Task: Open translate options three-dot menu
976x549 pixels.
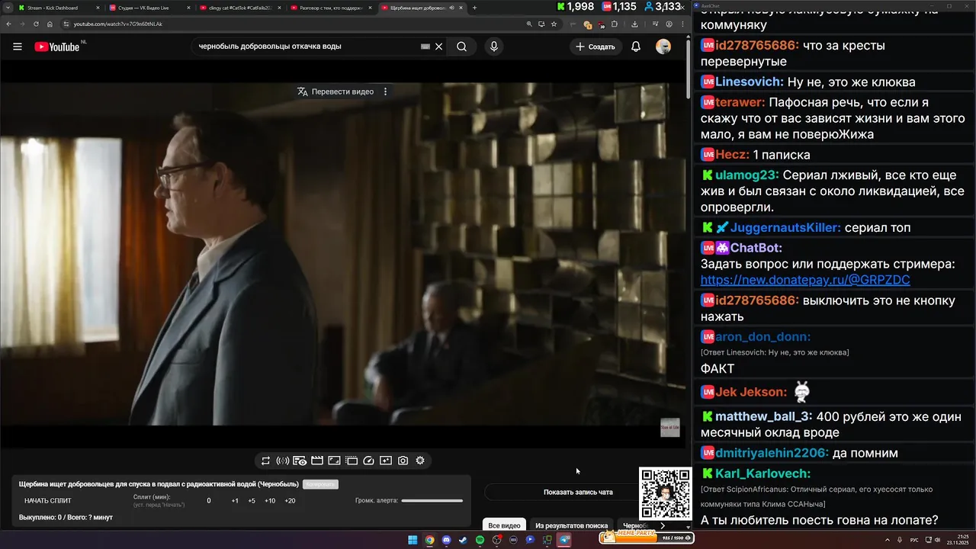Action: (x=385, y=91)
